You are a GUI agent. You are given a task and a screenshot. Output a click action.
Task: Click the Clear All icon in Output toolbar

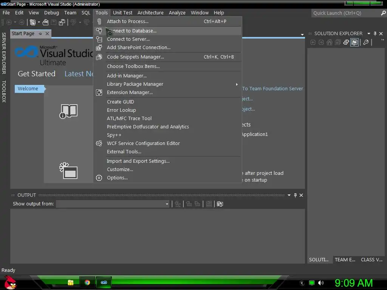[x=209, y=204]
